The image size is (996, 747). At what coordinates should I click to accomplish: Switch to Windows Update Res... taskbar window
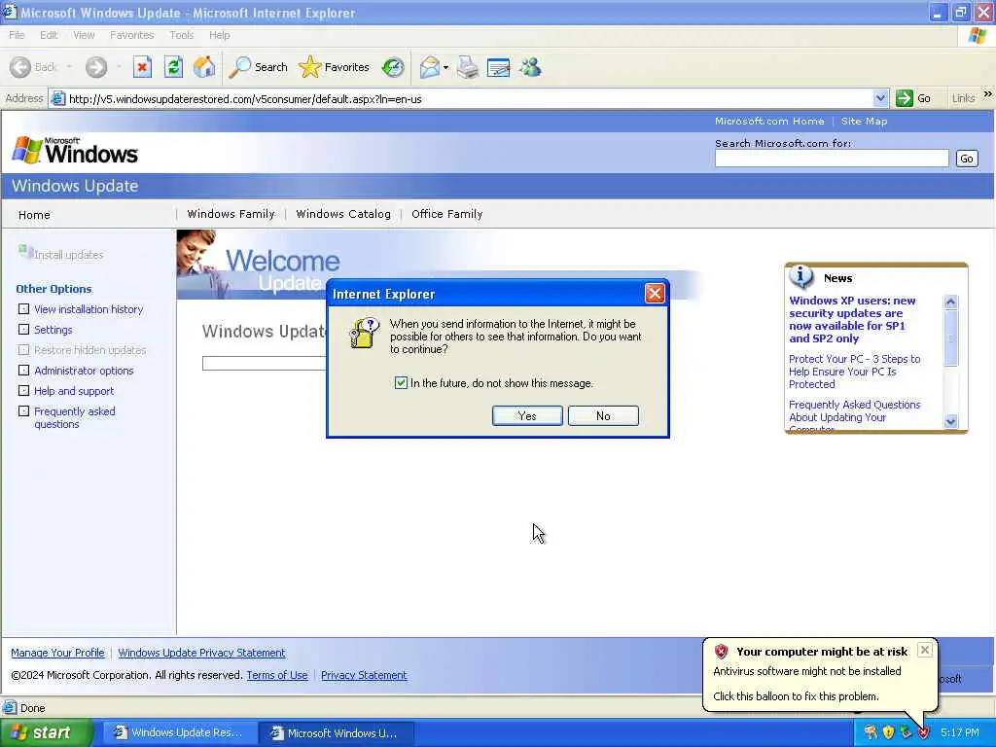(x=179, y=732)
